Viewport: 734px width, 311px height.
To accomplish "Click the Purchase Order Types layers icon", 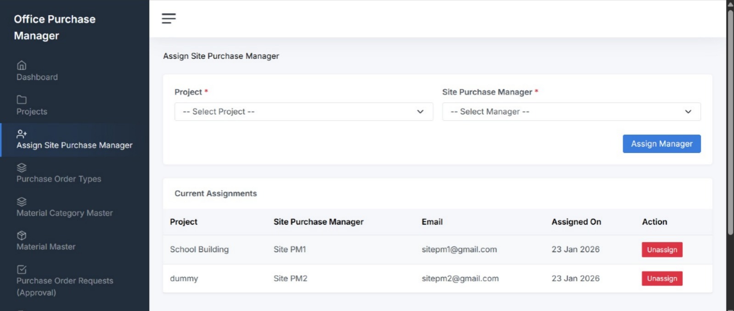I will coord(22,168).
